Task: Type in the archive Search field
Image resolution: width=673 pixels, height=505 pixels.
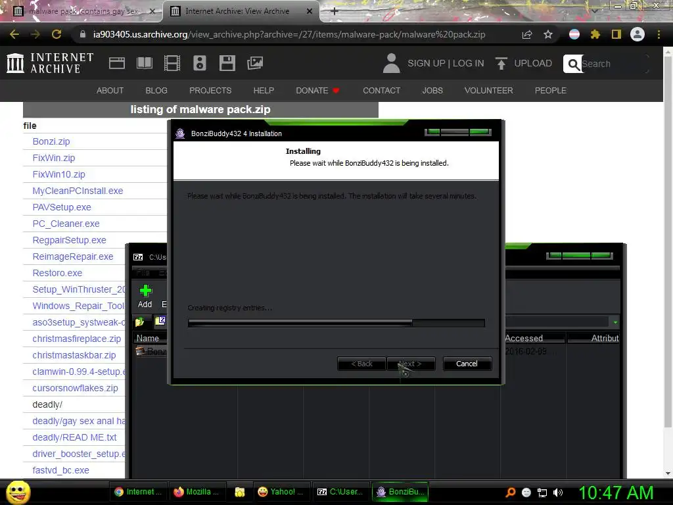Action: (x=614, y=64)
